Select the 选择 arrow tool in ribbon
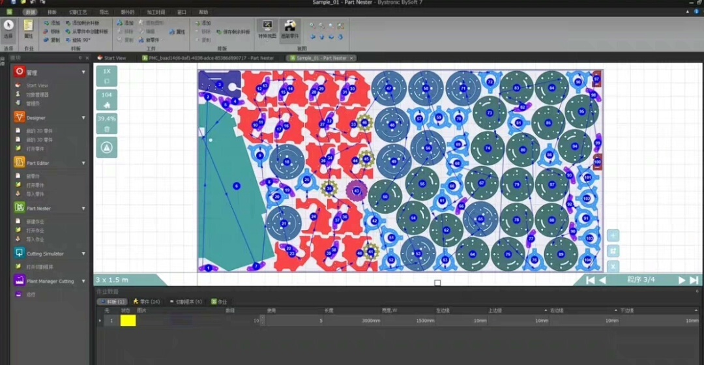Viewport: 704px width, 365px height. [8, 26]
